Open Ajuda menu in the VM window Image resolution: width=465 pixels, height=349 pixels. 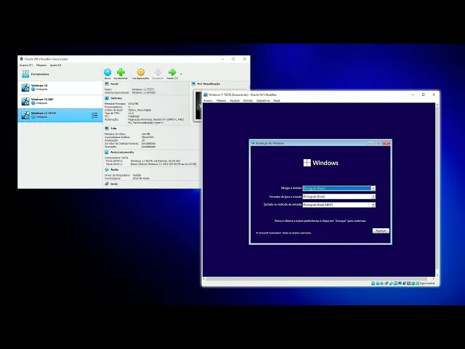coord(277,100)
